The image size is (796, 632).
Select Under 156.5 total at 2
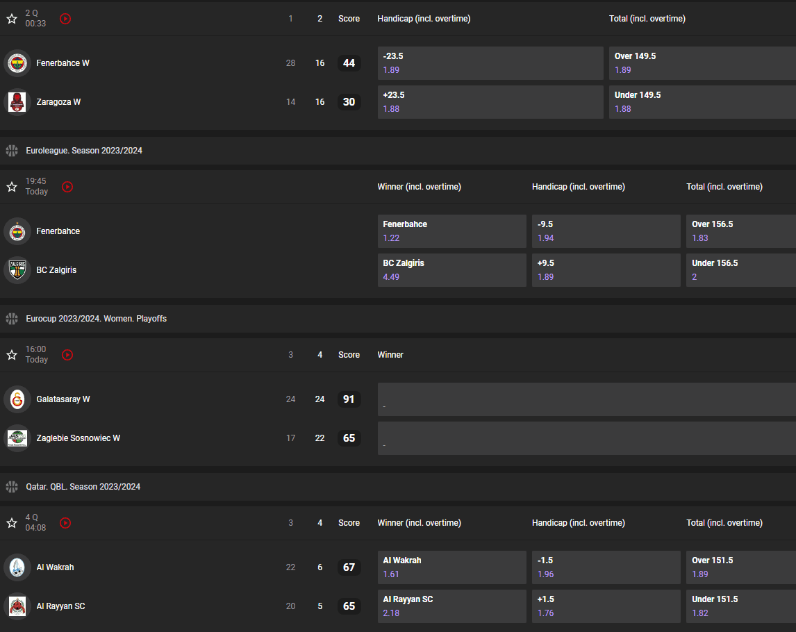pyautogui.click(x=741, y=270)
